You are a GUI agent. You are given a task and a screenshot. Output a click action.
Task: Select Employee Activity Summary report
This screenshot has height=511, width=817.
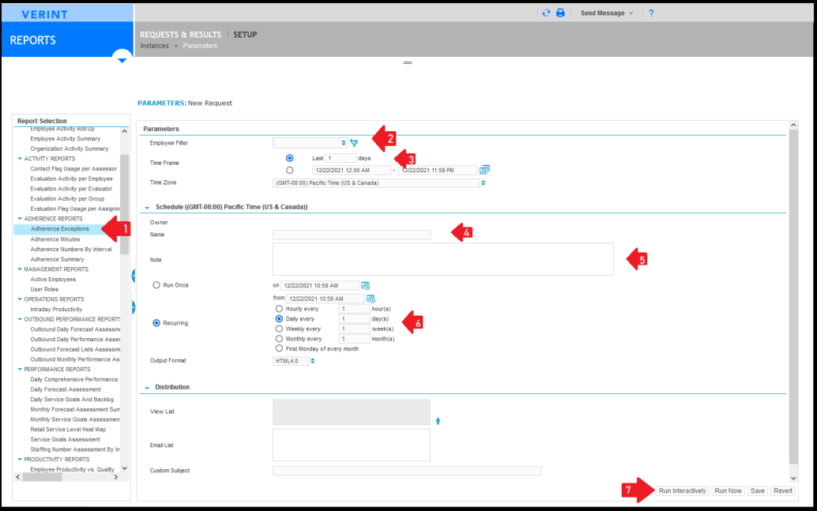point(65,138)
